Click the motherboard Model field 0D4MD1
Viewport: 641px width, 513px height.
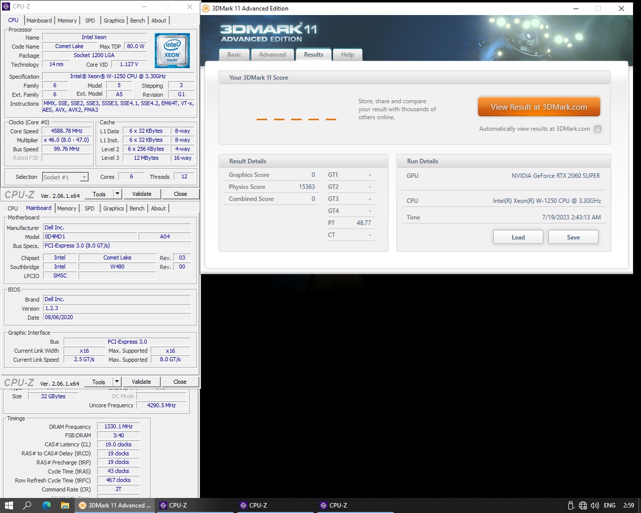[x=90, y=236]
